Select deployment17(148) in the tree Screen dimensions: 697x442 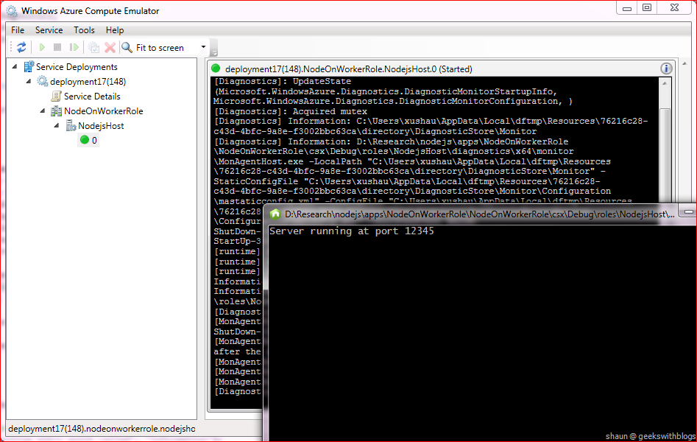point(88,82)
